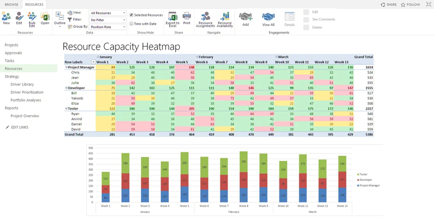Uncheck the Selected Resources checkbox
This screenshot has width=434, height=221.
coord(131,15)
